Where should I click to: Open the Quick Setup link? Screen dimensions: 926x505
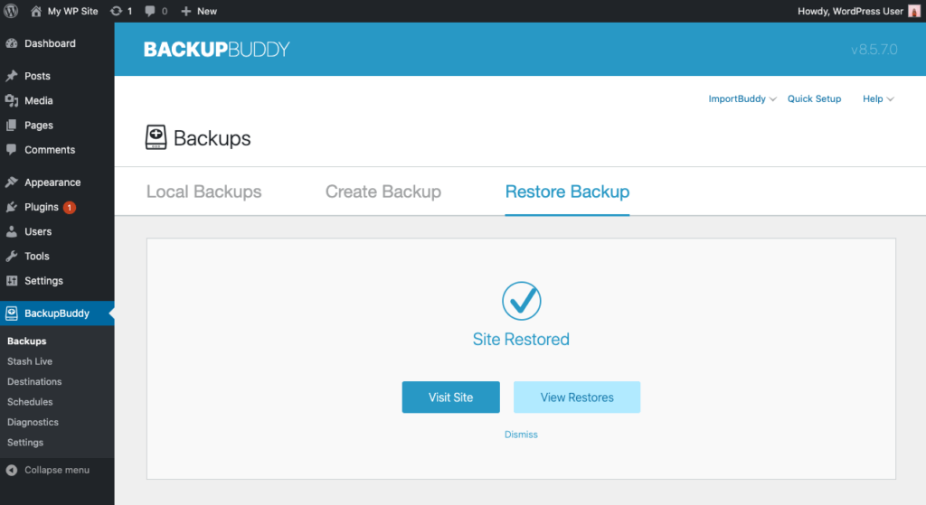(814, 98)
